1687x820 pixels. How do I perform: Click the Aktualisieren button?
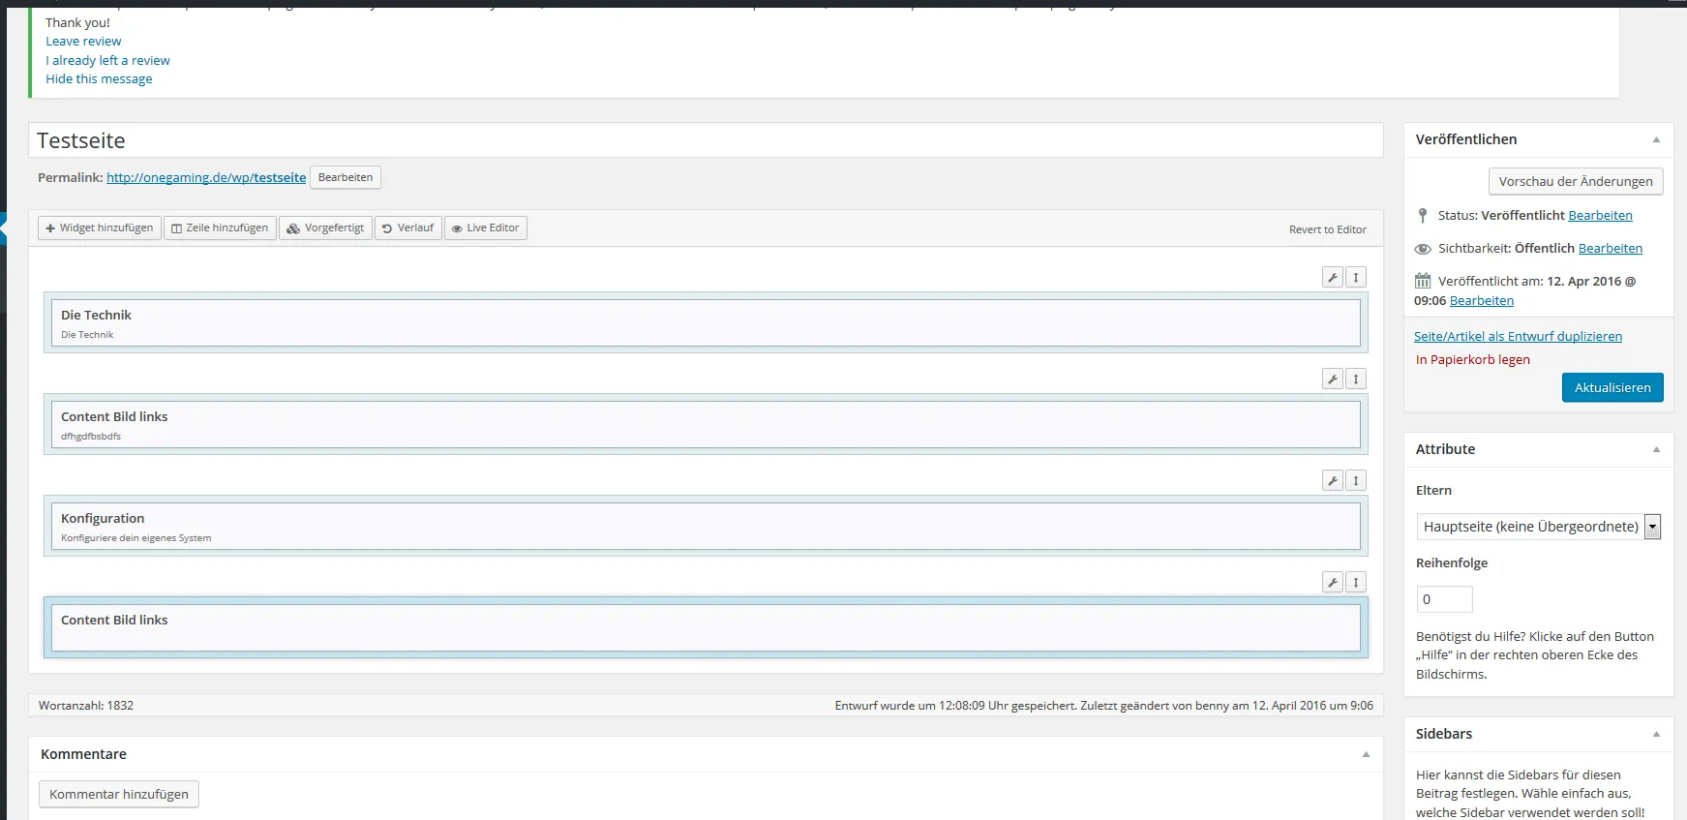tap(1612, 387)
